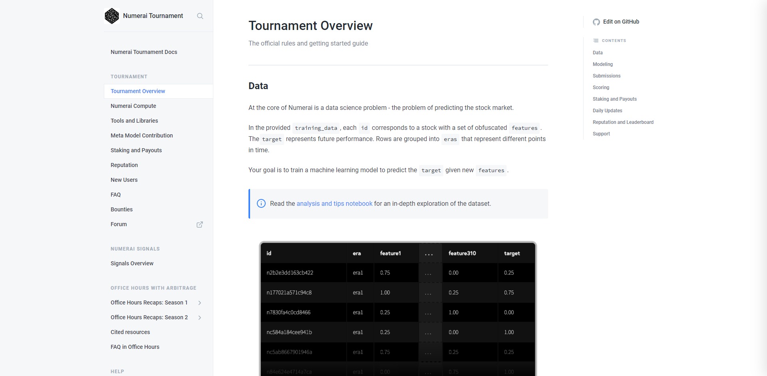Open the analysis and tips notebook link
The image size is (767, 376).
point(334,203)
